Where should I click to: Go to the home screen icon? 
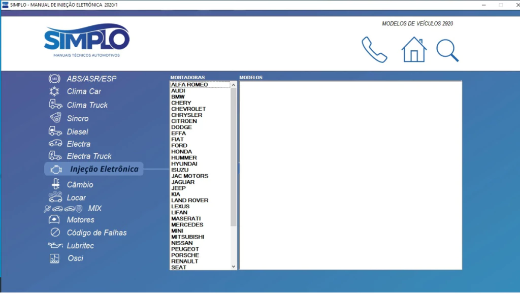(x=414, y=49)
